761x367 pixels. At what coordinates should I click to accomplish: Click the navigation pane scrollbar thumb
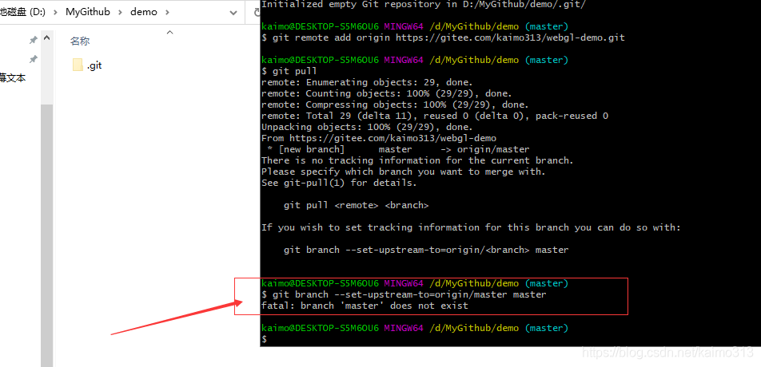[47, 235]
